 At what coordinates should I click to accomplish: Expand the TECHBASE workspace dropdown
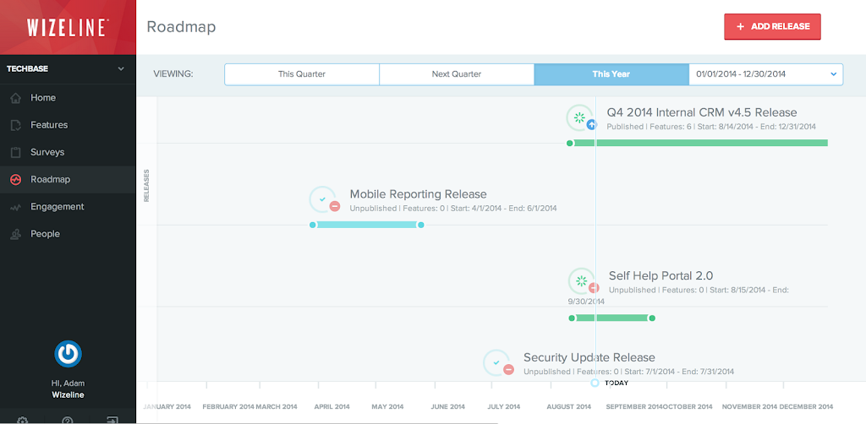pos(121,68)
